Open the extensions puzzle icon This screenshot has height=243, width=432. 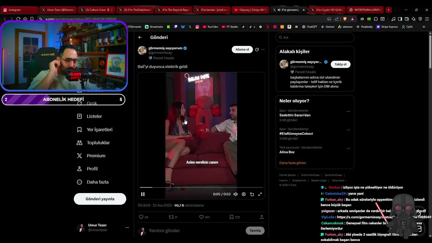(376, 19)
